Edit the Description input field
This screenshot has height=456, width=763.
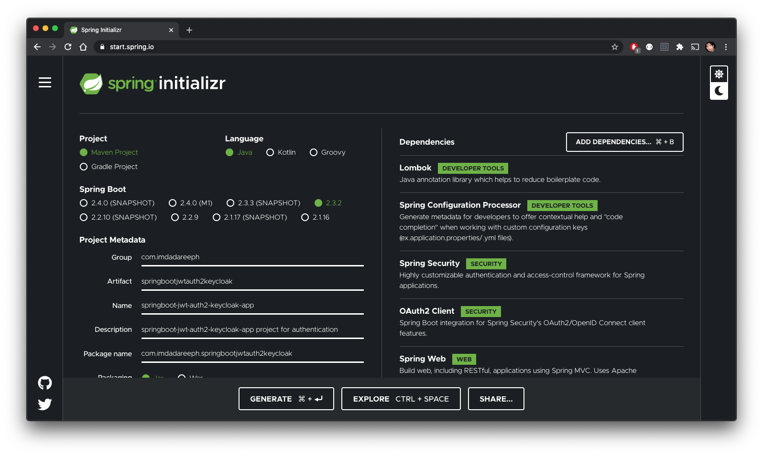(252, 330)
